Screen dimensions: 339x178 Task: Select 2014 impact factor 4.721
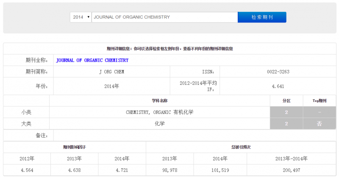122,170
